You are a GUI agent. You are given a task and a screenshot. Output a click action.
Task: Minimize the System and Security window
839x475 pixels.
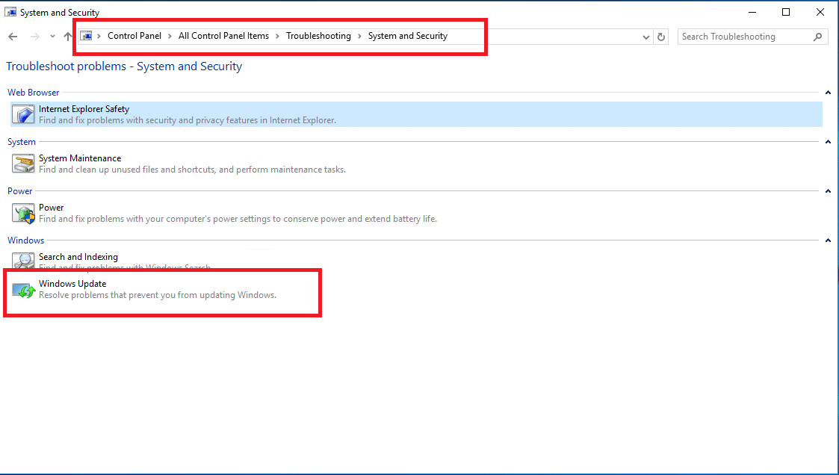(752, 12)
